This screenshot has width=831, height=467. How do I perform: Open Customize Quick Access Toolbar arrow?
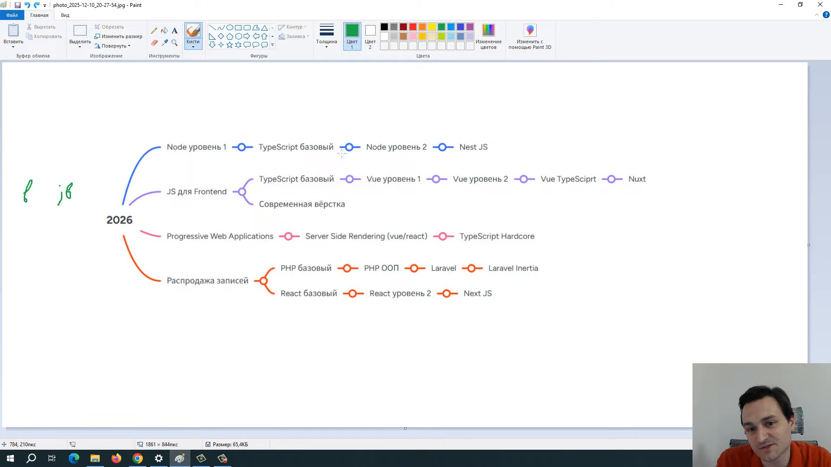tap(45, 6)
